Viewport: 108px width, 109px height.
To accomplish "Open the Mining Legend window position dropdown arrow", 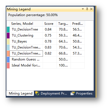I will 83,9.
